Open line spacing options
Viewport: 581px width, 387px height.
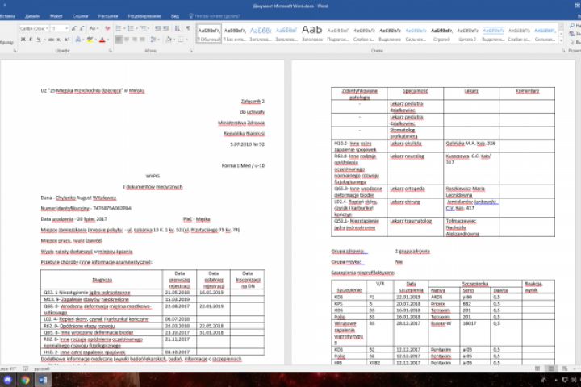click(153, 40)
